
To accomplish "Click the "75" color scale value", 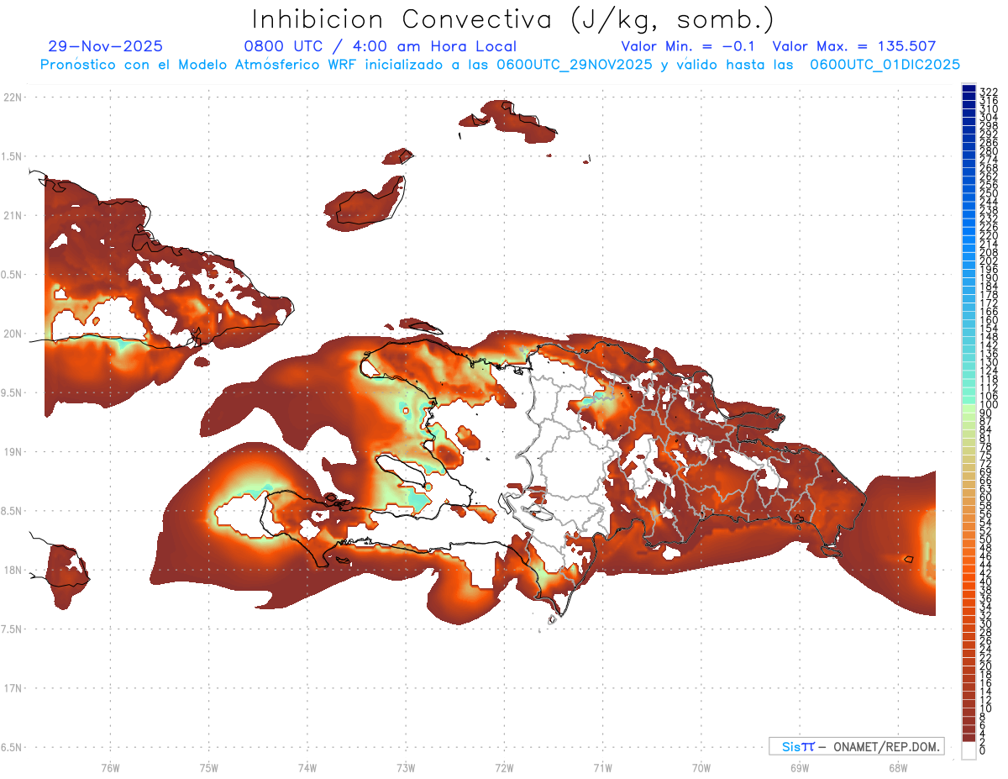I will pos(986,455).
